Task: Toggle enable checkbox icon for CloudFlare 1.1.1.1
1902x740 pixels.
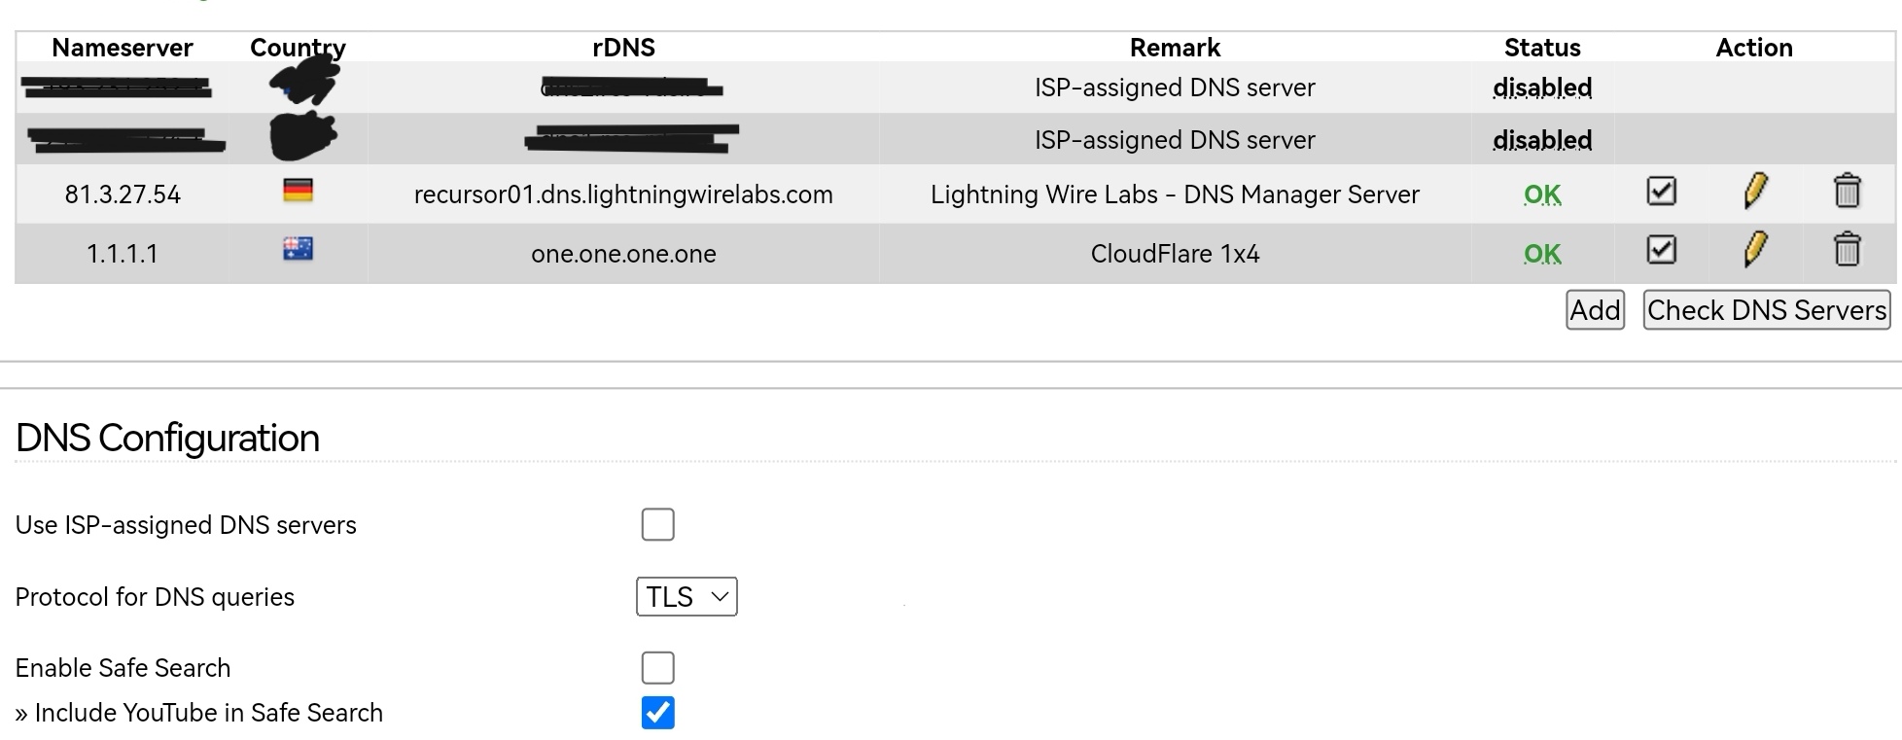Action: click(x=1662, y=250)
